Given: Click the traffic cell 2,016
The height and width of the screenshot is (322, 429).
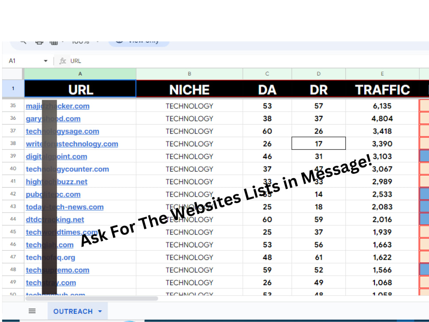Looking at the screenshot, I should point(383,219).
